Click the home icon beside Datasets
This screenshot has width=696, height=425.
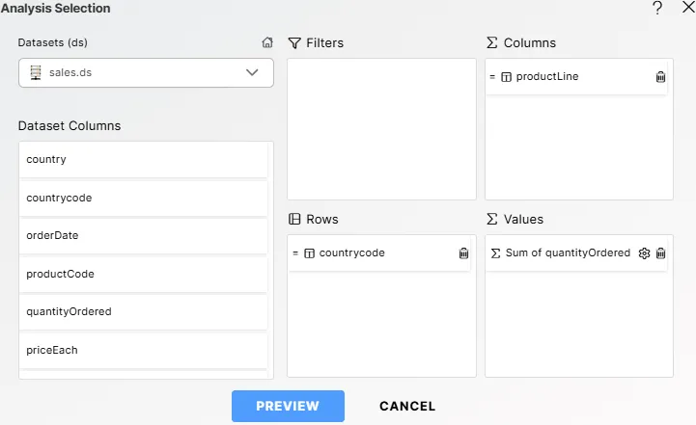pyautogui.click(x=268, y=42)
